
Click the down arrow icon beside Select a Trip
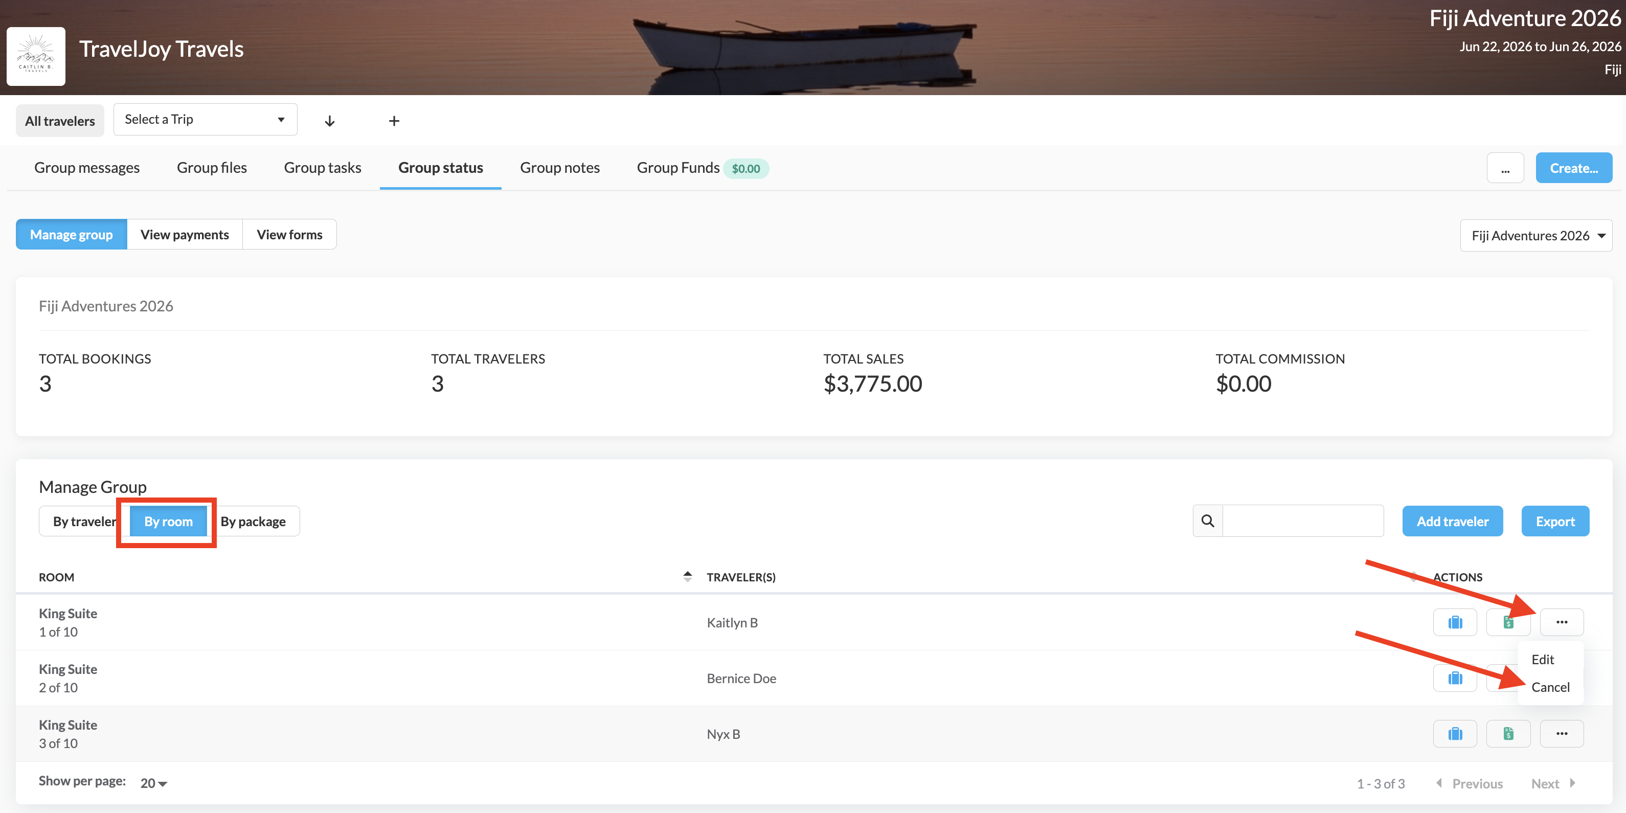[x=329, y=121]
